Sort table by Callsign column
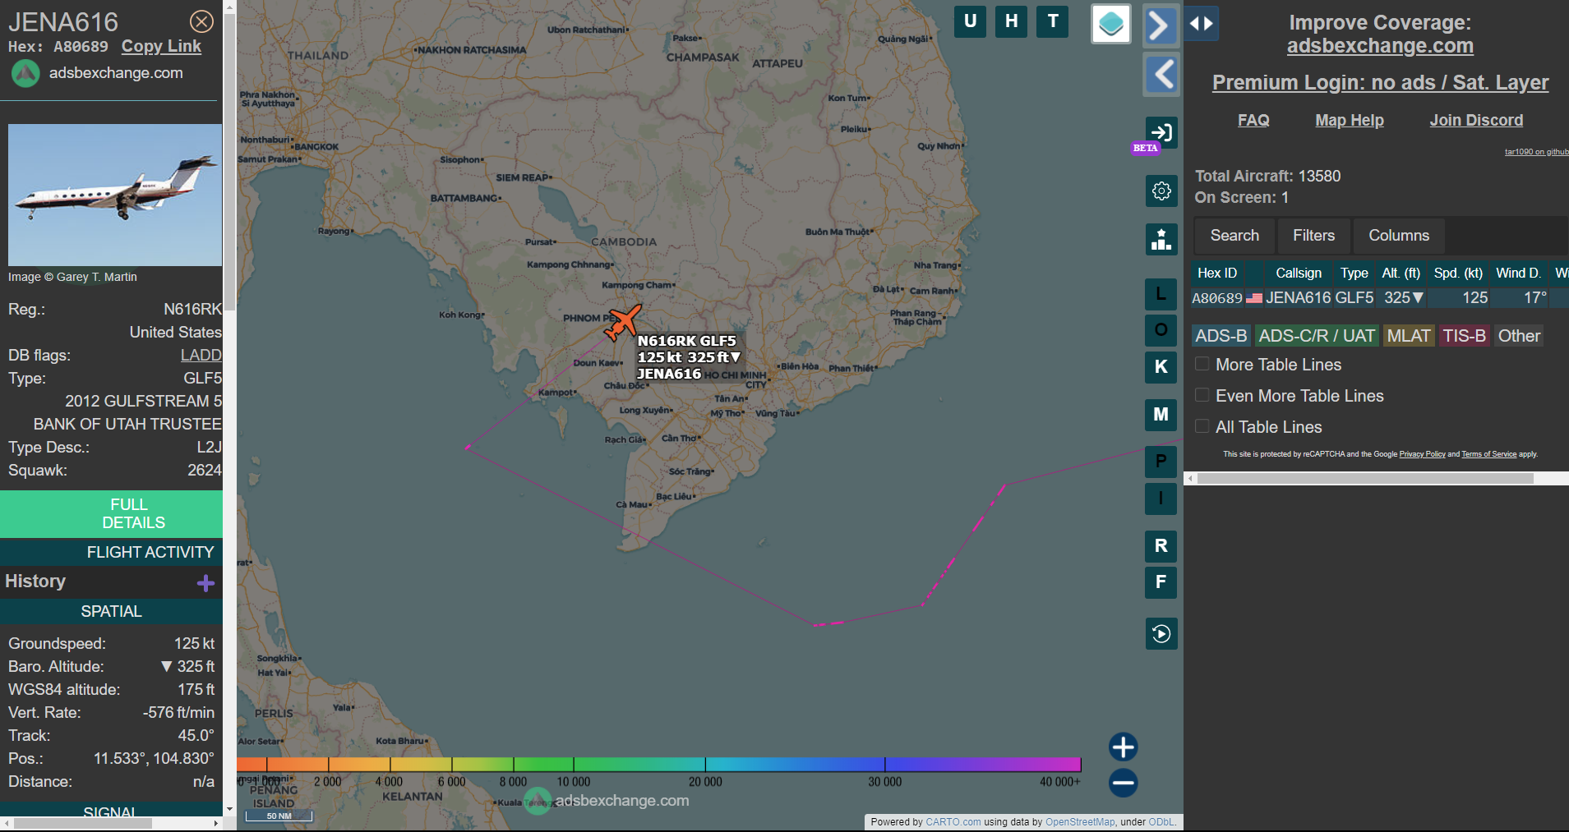1569x832 pixels. (1299, 273)
